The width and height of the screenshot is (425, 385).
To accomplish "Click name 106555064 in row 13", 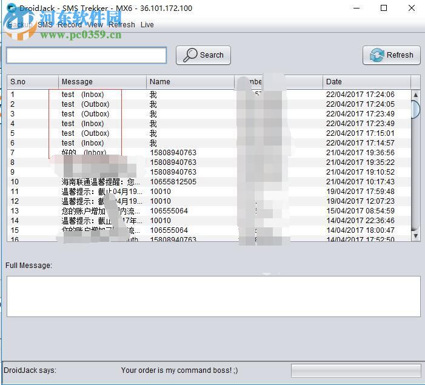I will pos(169,210).
